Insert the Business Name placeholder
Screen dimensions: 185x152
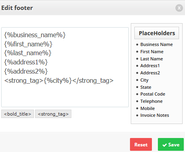156,44
